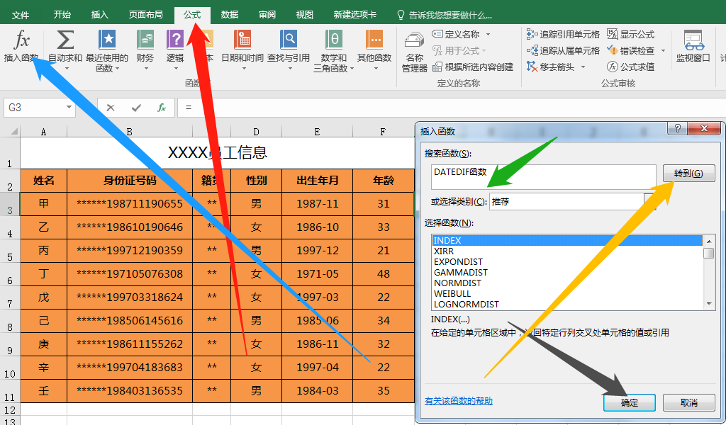
Task: Switch to the Review (审阅) tab
Action: (267, 15)
